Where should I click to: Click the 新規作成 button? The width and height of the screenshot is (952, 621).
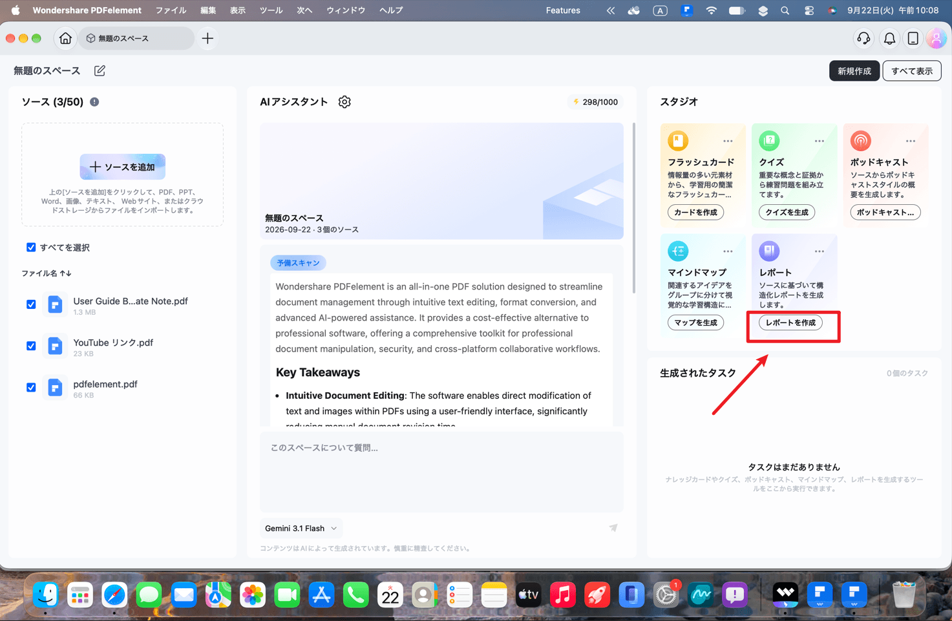click(854, 71)
